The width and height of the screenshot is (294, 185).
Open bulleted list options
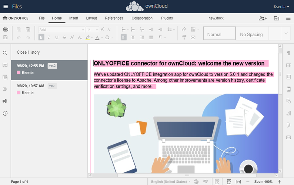click(128, 30)
